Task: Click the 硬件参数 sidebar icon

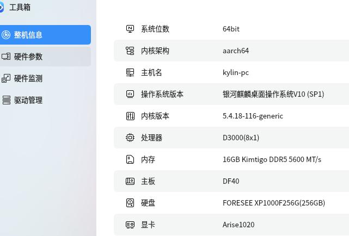Action: click(6, 57)
